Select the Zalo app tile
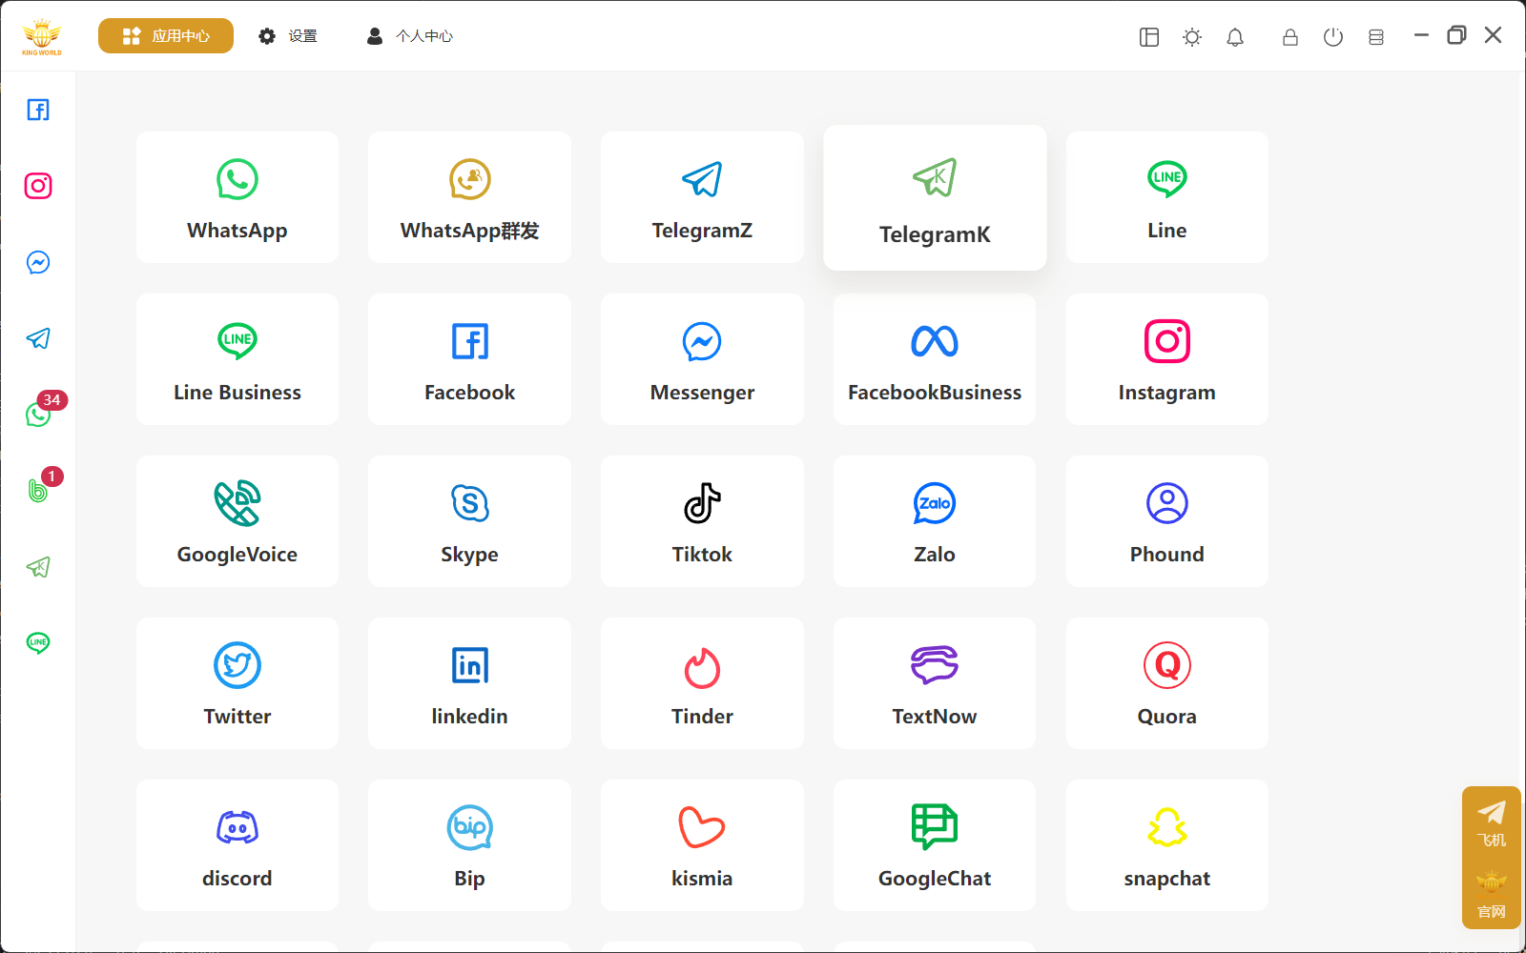The width and height of the screenshot is (1526, 953). tap(934, 521)
